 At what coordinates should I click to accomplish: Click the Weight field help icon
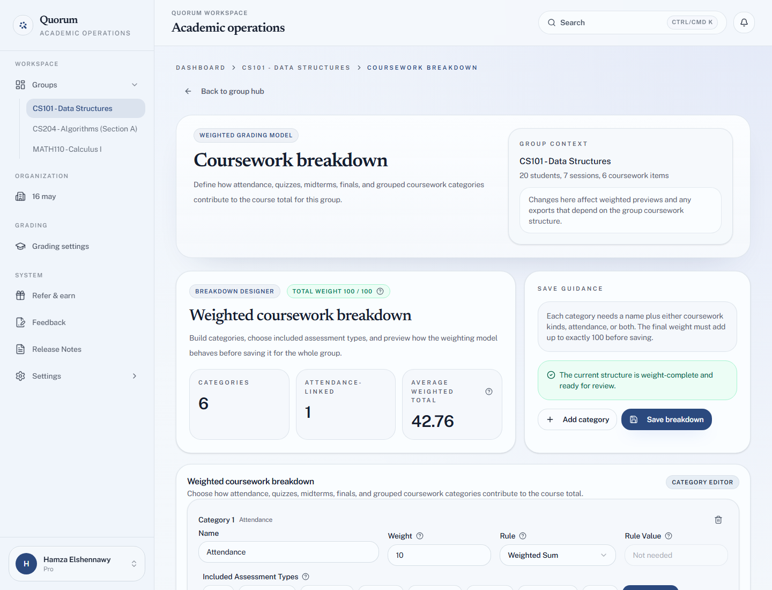coord(420,536)
